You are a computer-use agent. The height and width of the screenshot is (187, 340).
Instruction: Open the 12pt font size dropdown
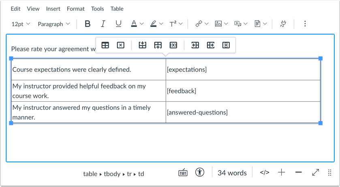[21, 24]
